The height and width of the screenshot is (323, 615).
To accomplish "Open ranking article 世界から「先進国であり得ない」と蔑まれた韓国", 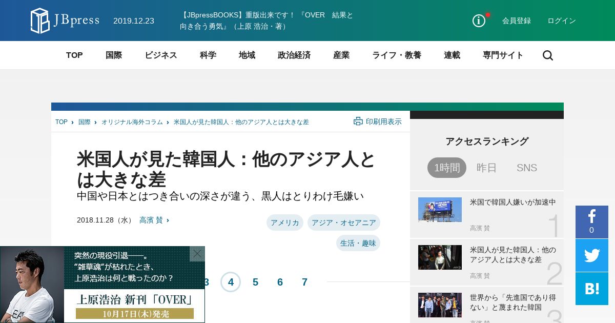I will pos(513,302).
